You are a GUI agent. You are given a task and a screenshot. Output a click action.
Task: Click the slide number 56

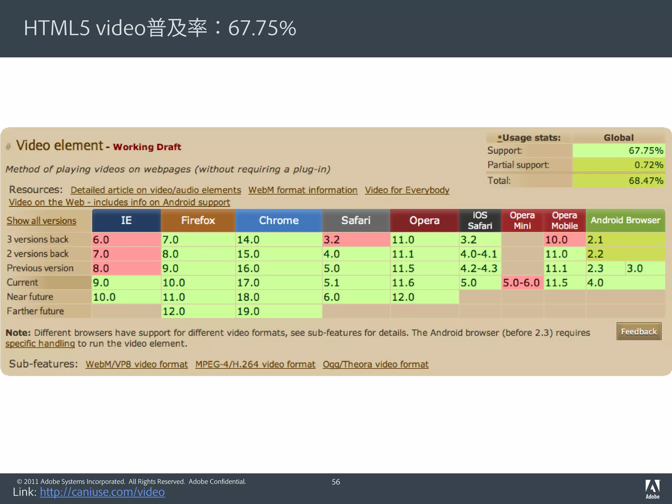pyautogui.click(x=336, y=482)
